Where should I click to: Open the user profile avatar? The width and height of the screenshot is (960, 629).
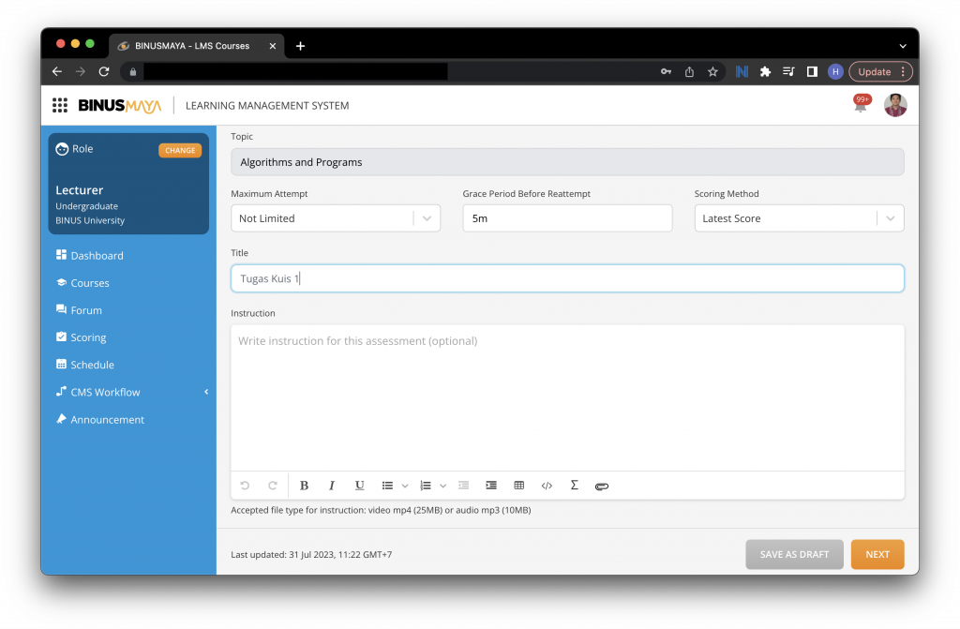(x=895, y=105)
